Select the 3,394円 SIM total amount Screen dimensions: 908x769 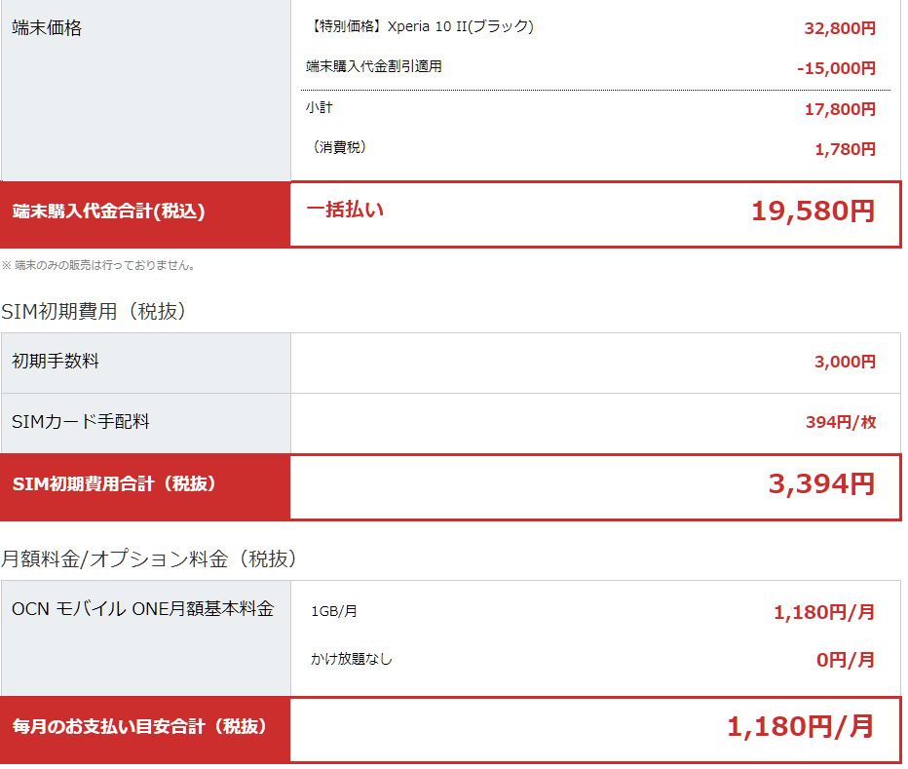pos(821,484)
